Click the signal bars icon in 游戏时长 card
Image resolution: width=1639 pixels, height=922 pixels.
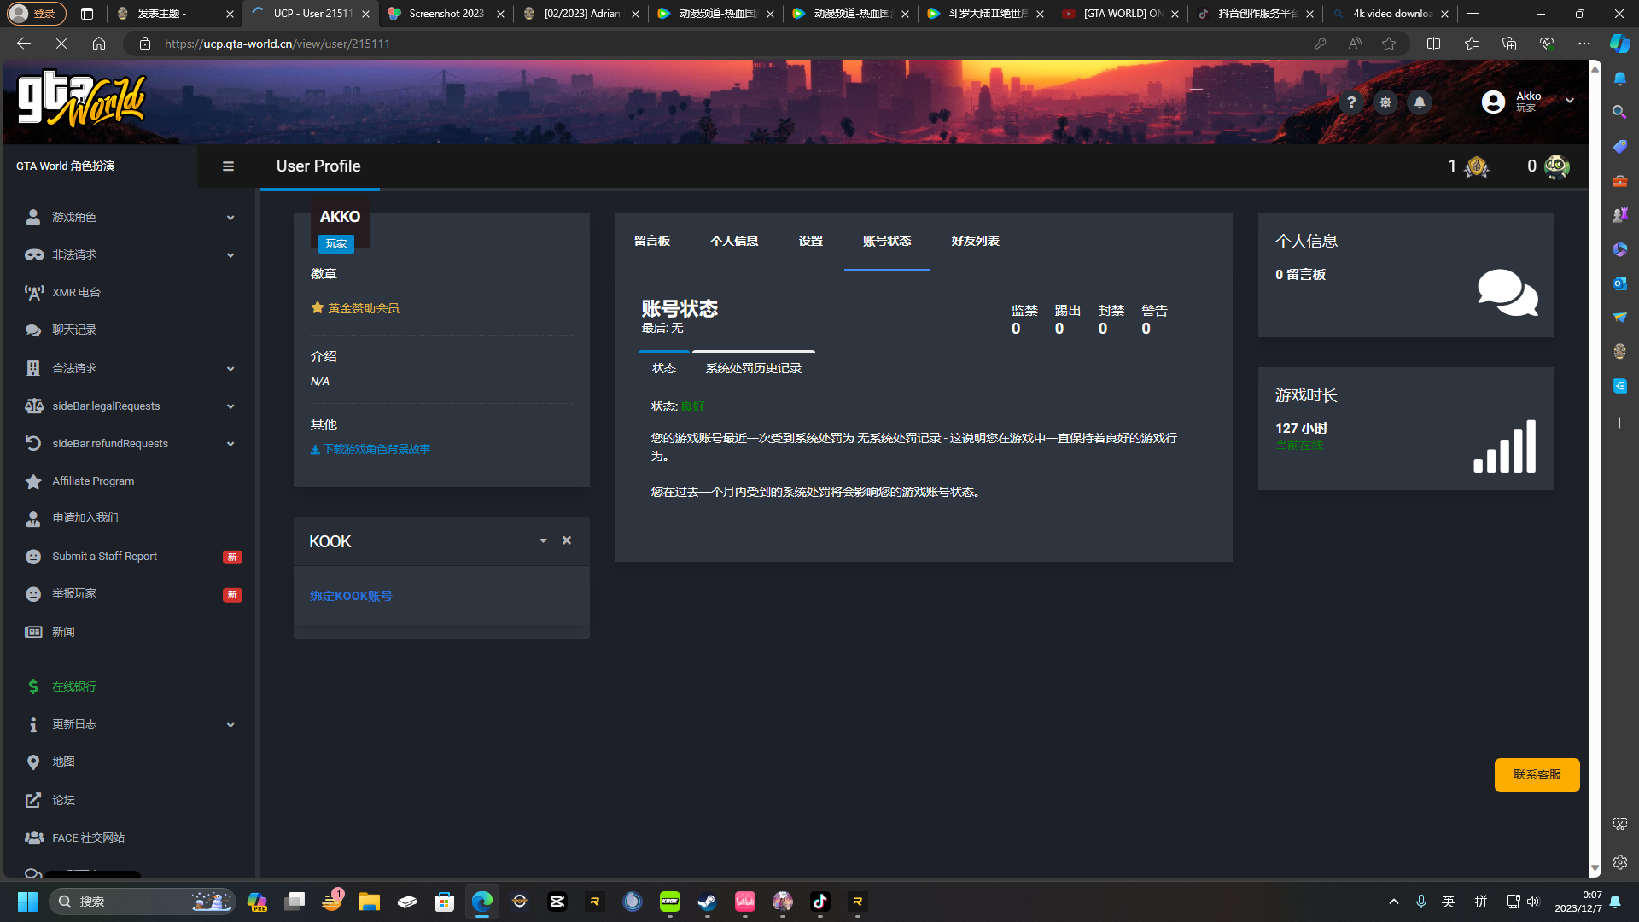1504,446
